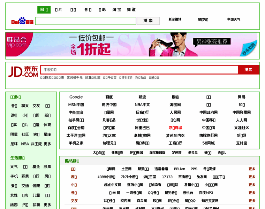Screen dimensions: 265x209
Task: Select 旅游 in the left sidebar
Action: coord(14,205)
